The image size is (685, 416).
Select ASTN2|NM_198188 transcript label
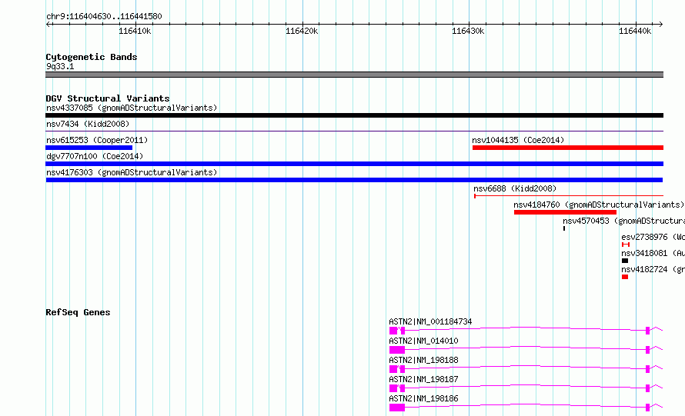click(423, 360)
